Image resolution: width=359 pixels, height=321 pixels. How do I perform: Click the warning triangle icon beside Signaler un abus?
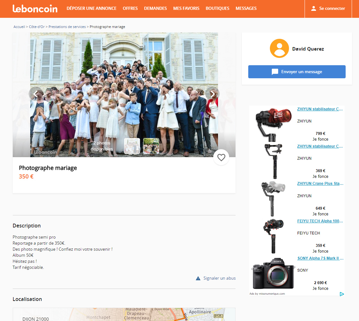[x=198, y=278]
